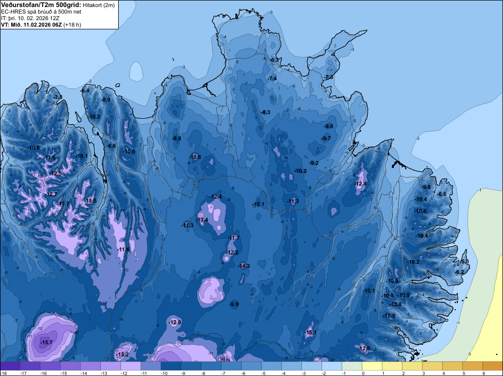Click the legend swatch above the -7 label
Screen dimensions: 503x376
231,366
